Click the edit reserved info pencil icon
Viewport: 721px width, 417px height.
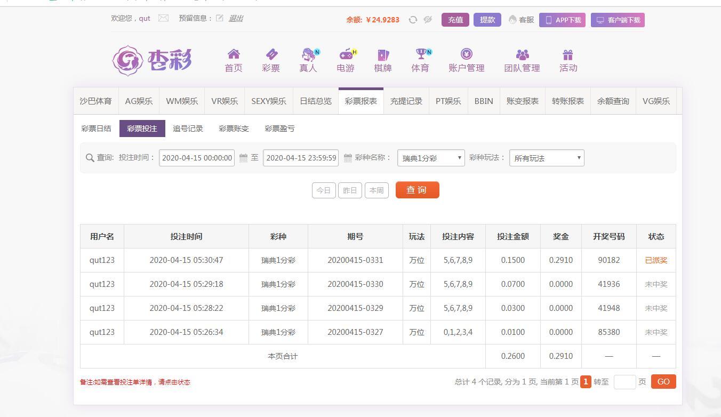tap(220, 18)
